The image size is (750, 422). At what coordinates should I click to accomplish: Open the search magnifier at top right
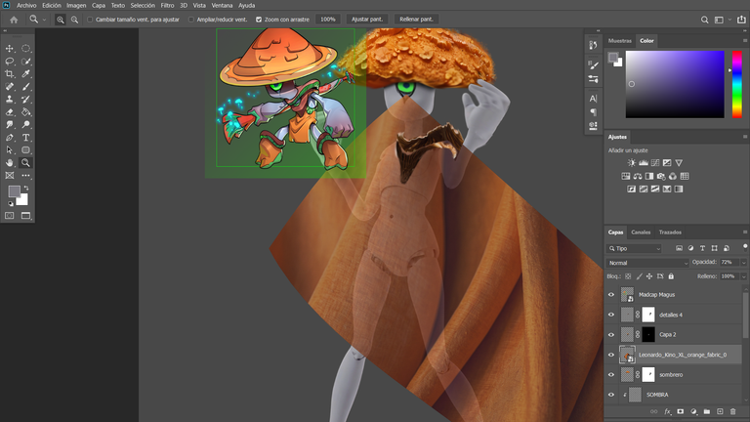tap(704, 20)
